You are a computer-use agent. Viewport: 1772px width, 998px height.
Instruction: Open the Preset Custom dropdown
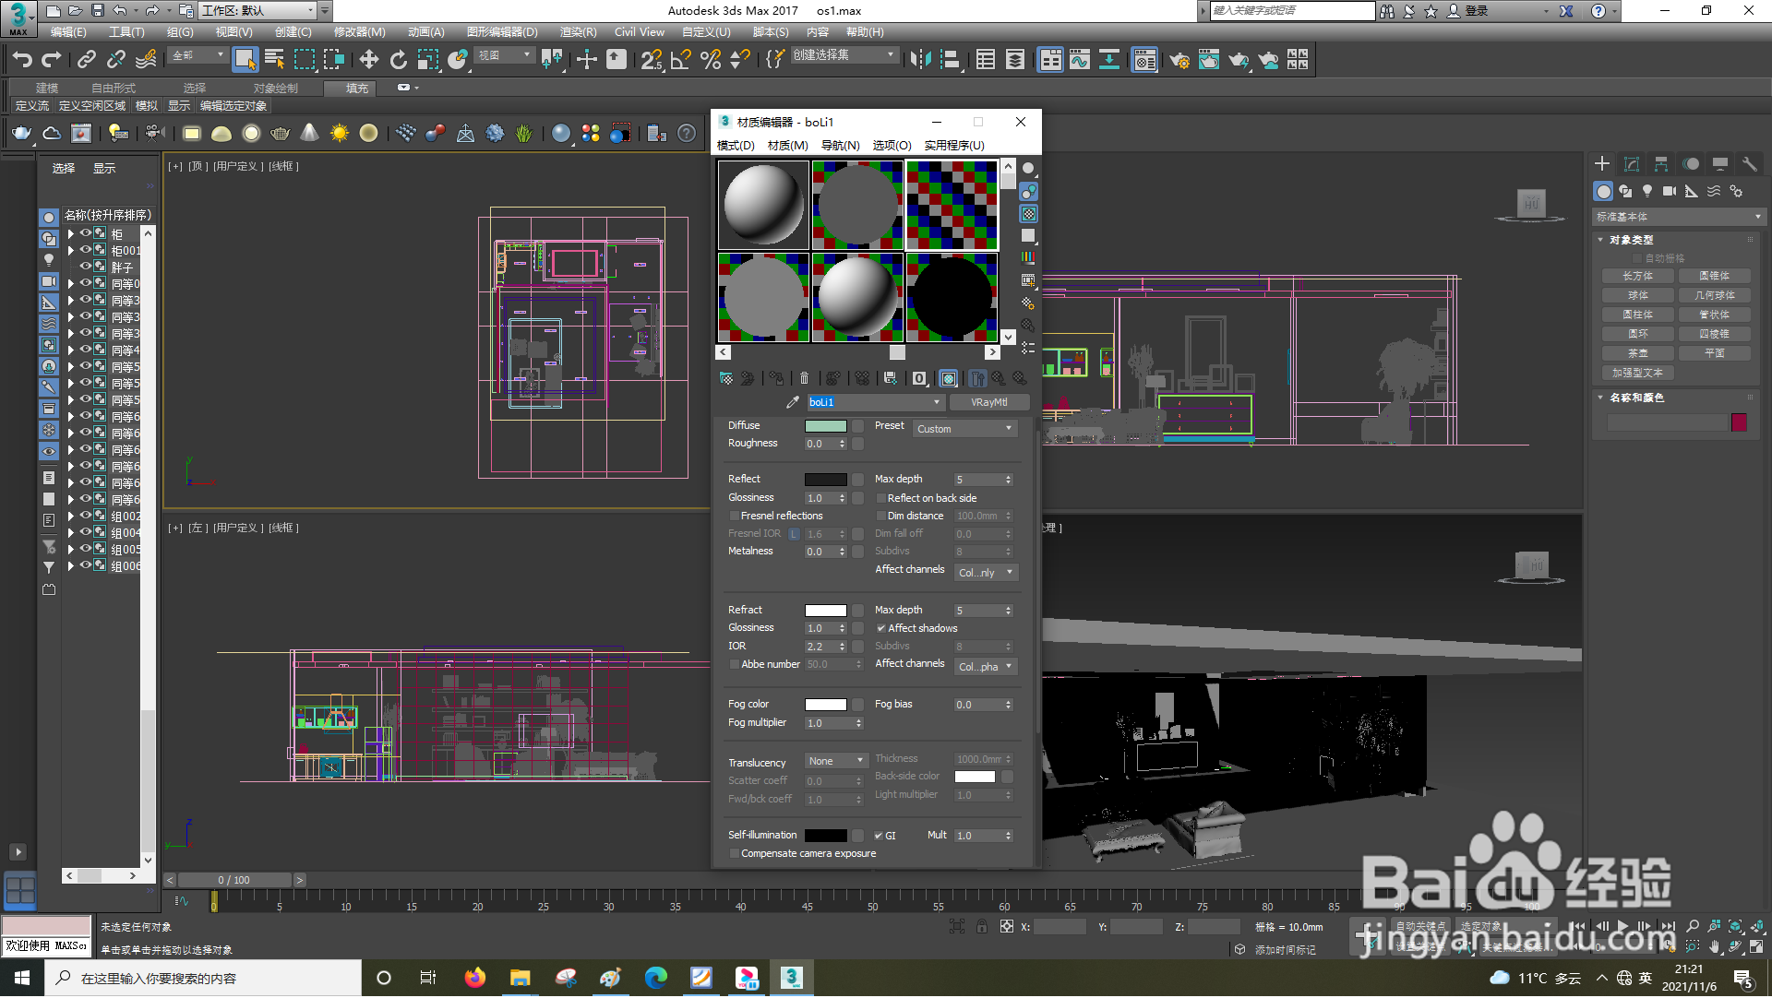964,429
